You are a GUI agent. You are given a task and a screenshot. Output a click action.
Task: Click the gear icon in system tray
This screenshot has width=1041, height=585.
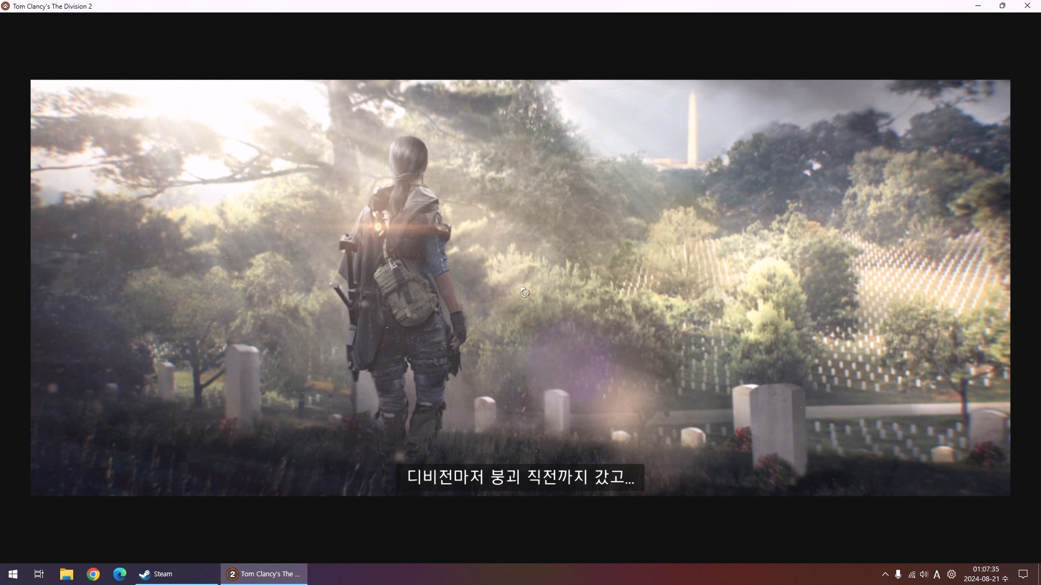point(952,574)
